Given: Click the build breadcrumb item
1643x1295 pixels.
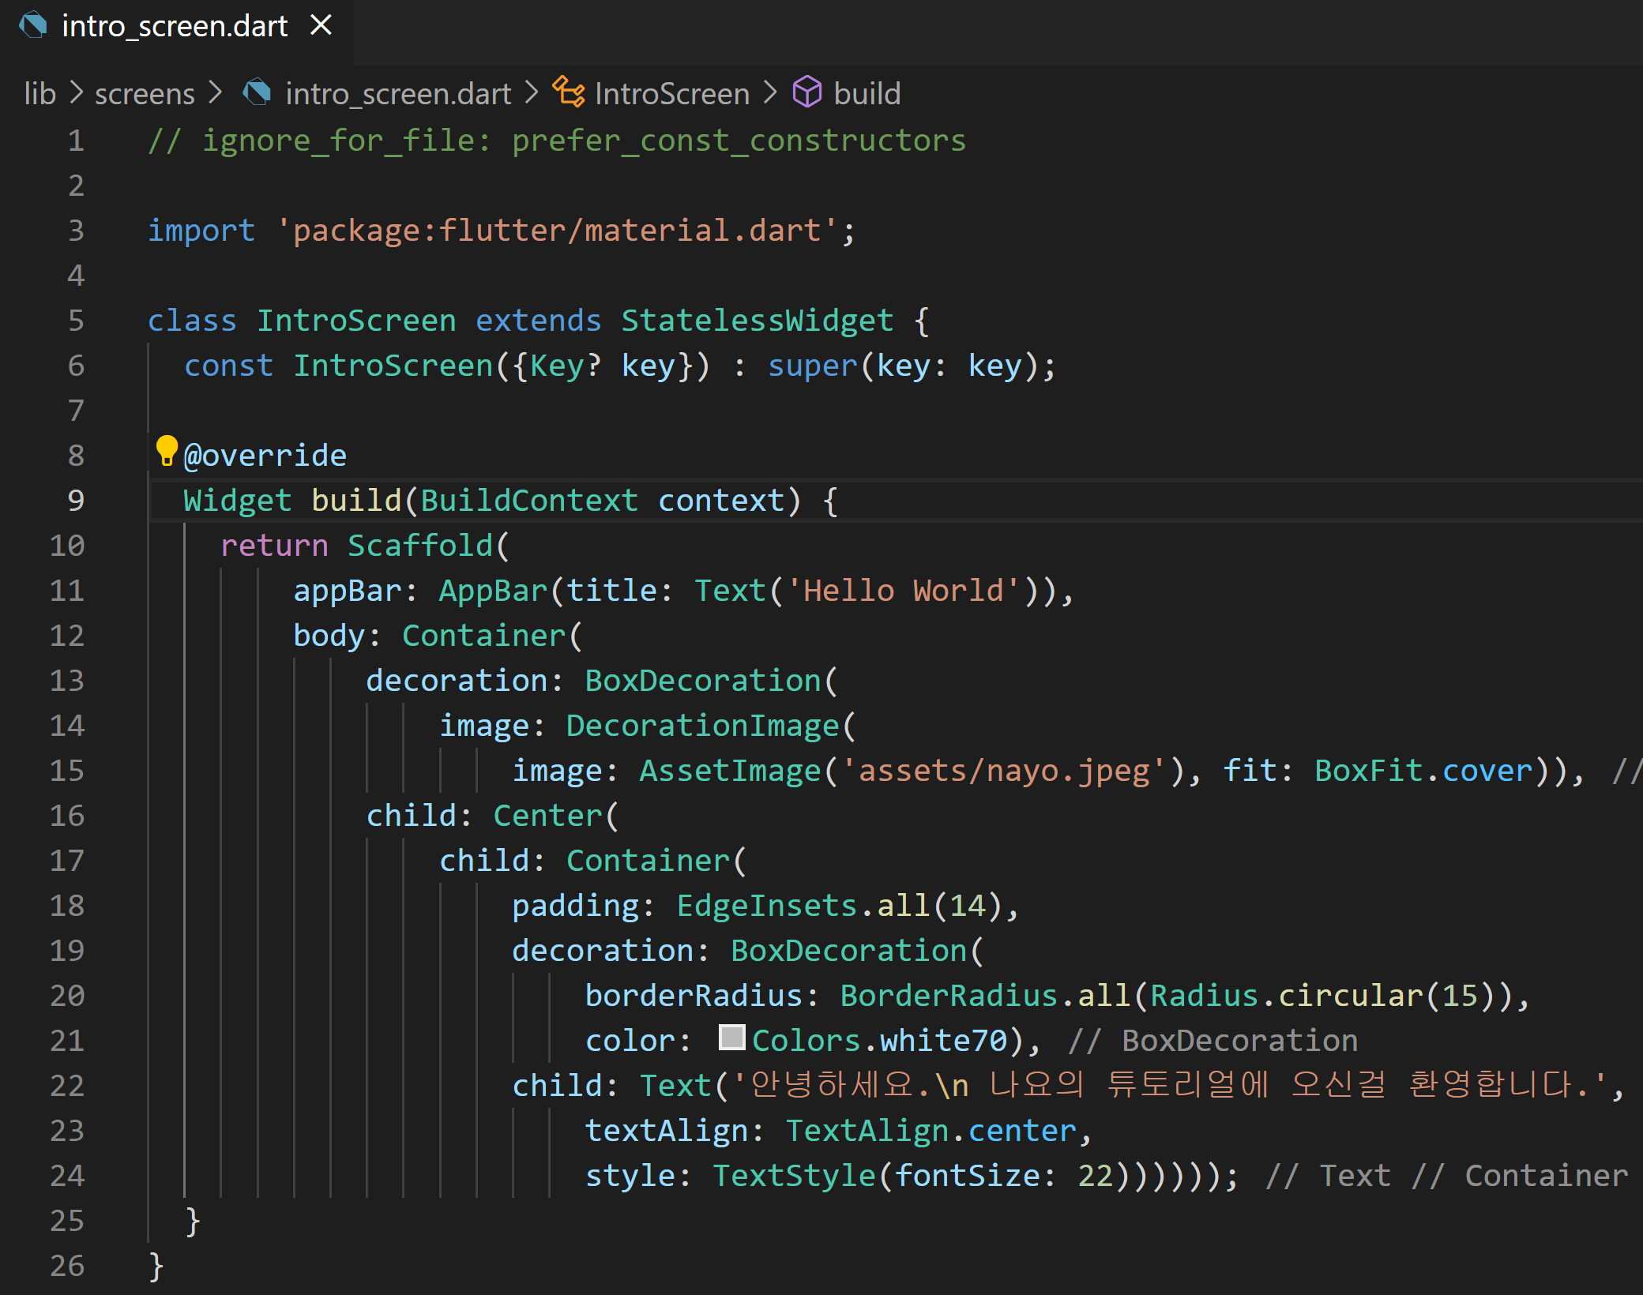Looking at the screenshot, I should 867,94.
